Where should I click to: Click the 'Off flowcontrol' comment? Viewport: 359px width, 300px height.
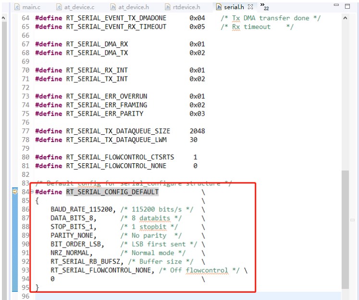[199, 271]
